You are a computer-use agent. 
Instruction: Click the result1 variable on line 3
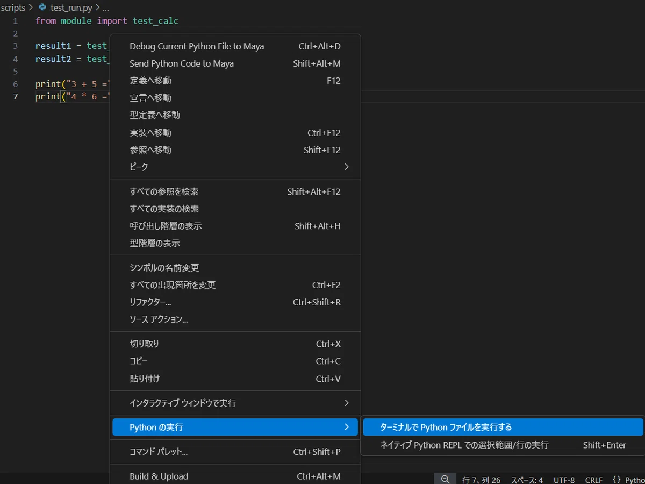click(53, 46)
